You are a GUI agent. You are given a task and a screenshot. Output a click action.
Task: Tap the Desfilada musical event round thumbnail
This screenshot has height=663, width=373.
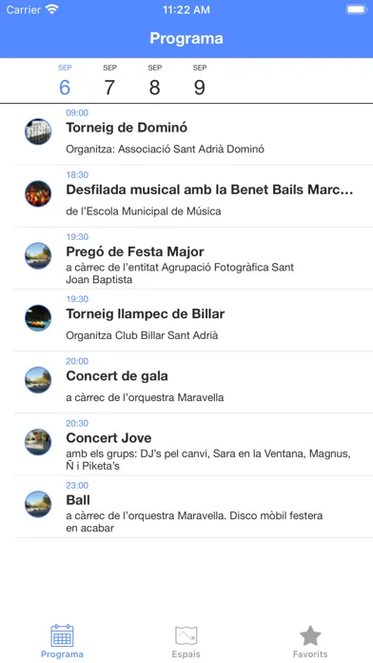tap(38, 193)
